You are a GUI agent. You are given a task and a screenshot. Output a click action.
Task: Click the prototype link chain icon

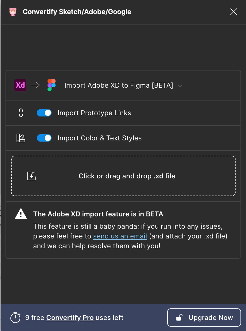(21, 113)
